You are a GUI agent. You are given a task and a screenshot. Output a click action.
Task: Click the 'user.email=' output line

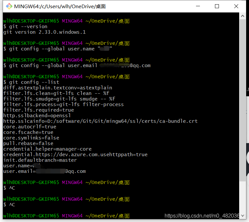tap(44, 171)
